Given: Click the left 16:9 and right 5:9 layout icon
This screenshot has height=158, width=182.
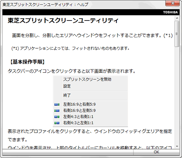Looking at the screenshot, I should (57, 104).
